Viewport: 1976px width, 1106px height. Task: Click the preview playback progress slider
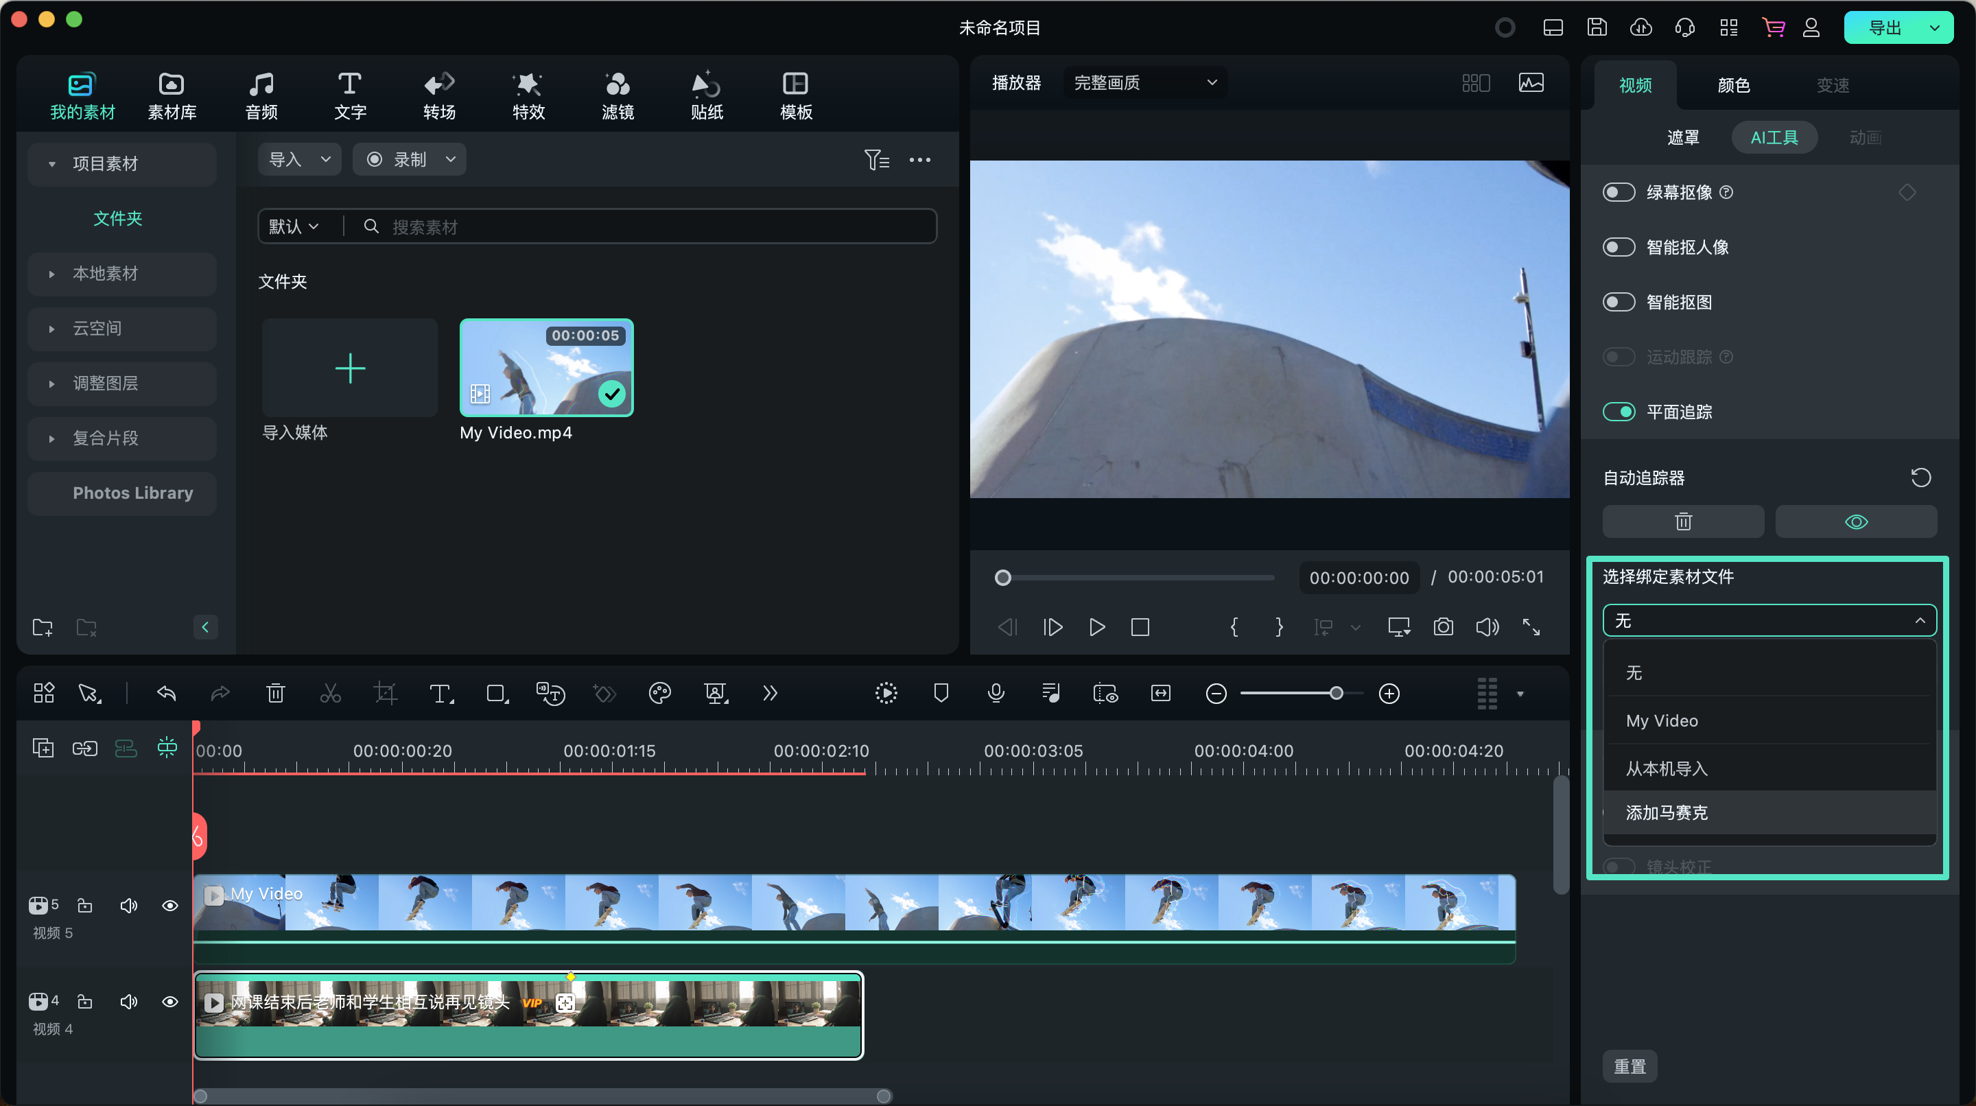click(1136, 578)
